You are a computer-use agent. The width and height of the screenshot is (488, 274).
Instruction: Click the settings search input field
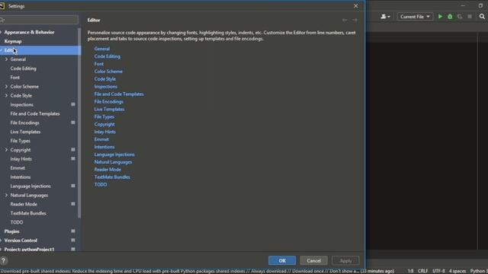tap(39, 20)
